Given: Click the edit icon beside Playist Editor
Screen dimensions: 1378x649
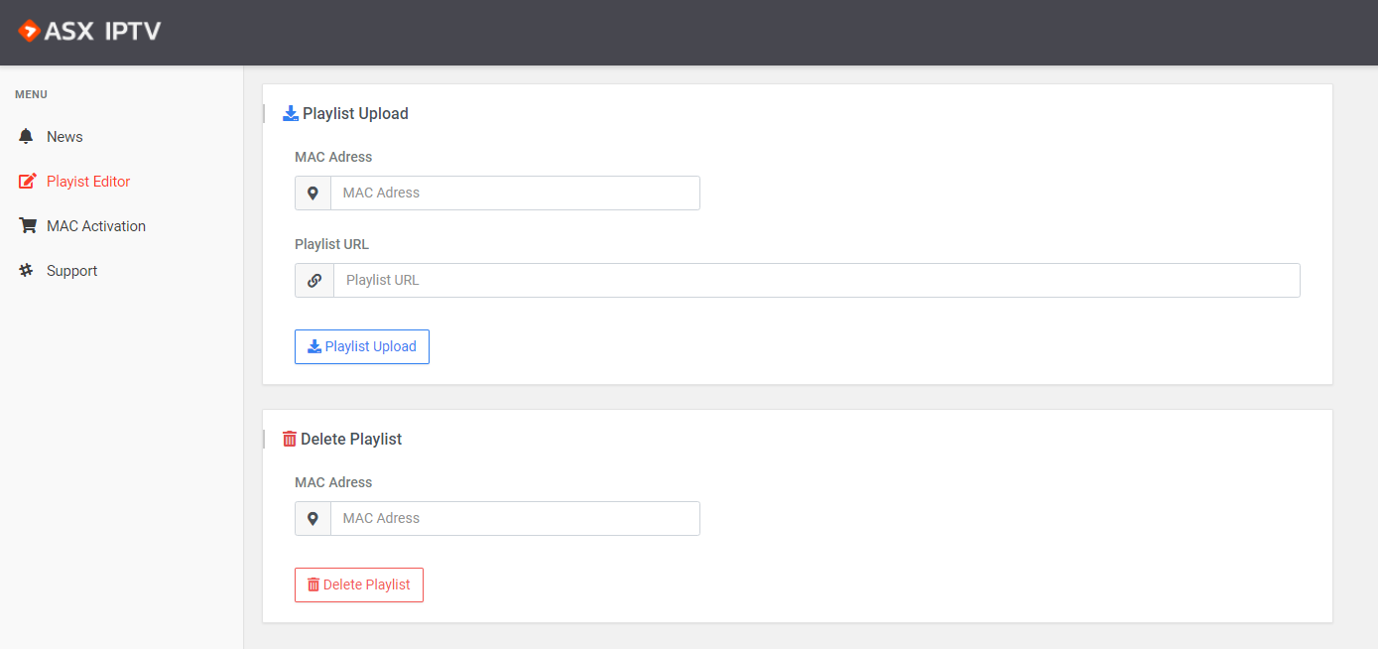Looking at the screenshot, I should click(x=28, y=181).
